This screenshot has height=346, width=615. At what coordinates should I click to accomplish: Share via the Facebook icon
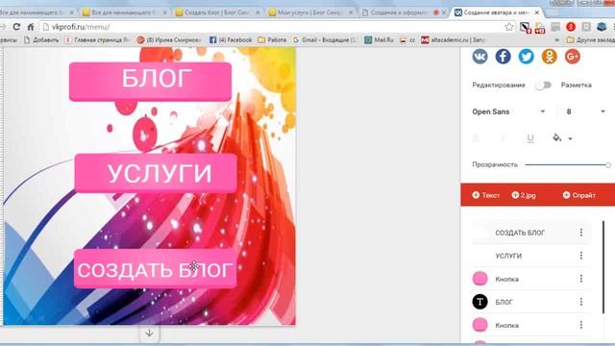point(503,57)
